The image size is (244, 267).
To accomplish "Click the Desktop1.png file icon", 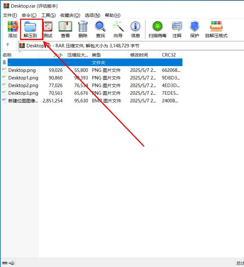I will pyautogui.click(x=4, y=78).
